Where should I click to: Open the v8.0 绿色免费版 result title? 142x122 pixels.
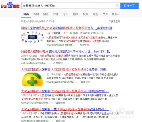[65, 91]
